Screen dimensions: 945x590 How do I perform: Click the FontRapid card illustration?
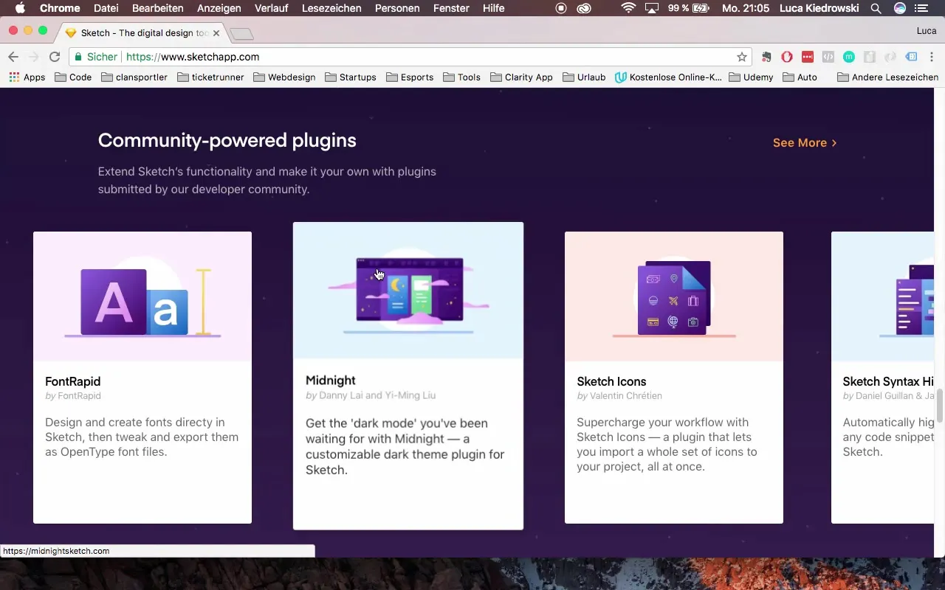142,296
